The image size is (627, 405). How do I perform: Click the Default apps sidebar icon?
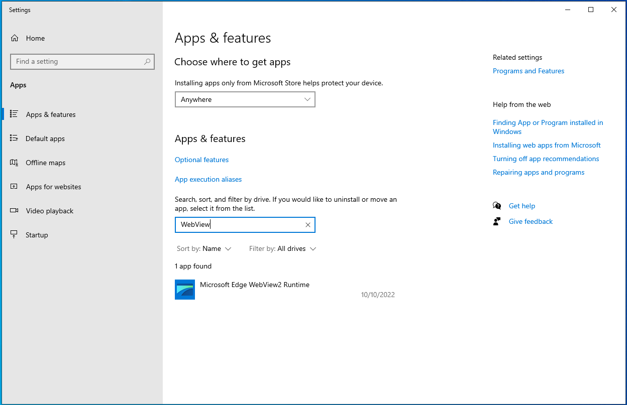[x=14, y=138]
